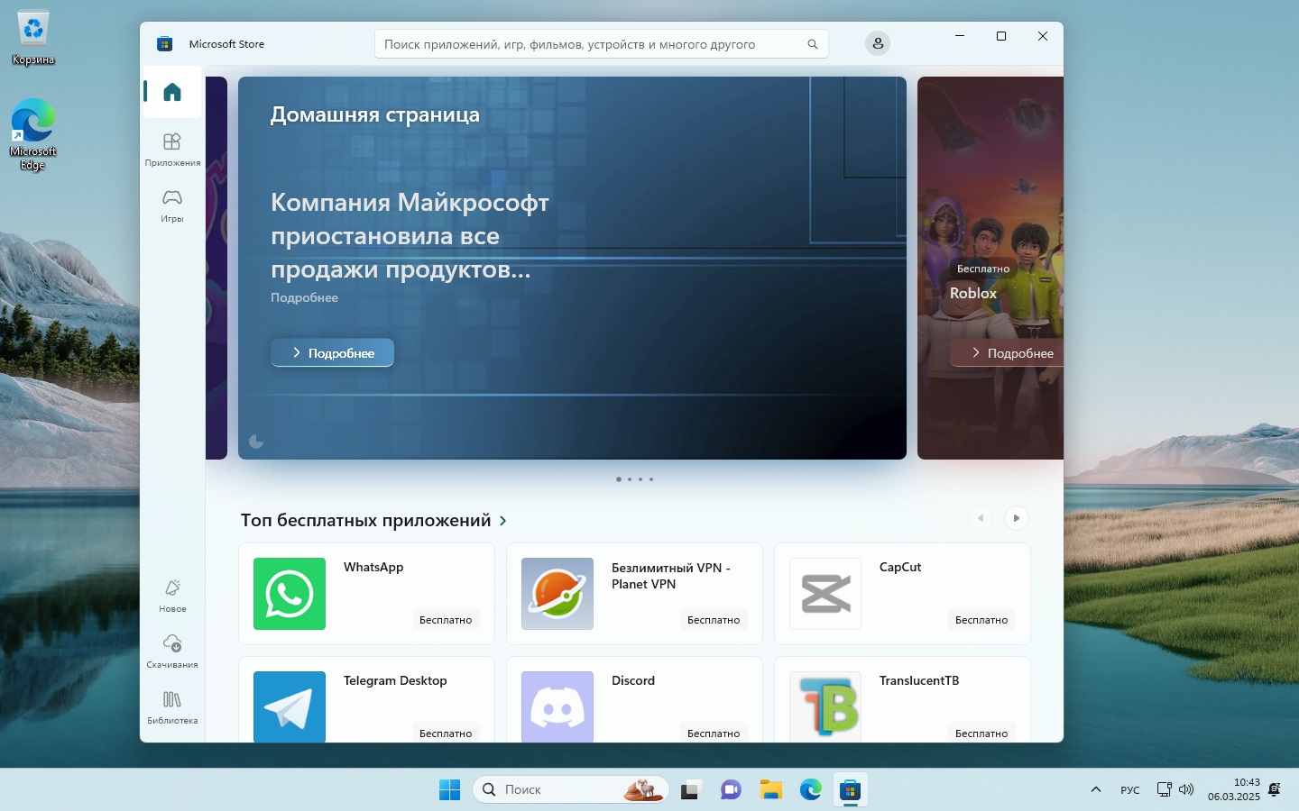Click Подробнее button on the main banner
The height and width of the screenshot is (811, 1299).
(332, 353)
